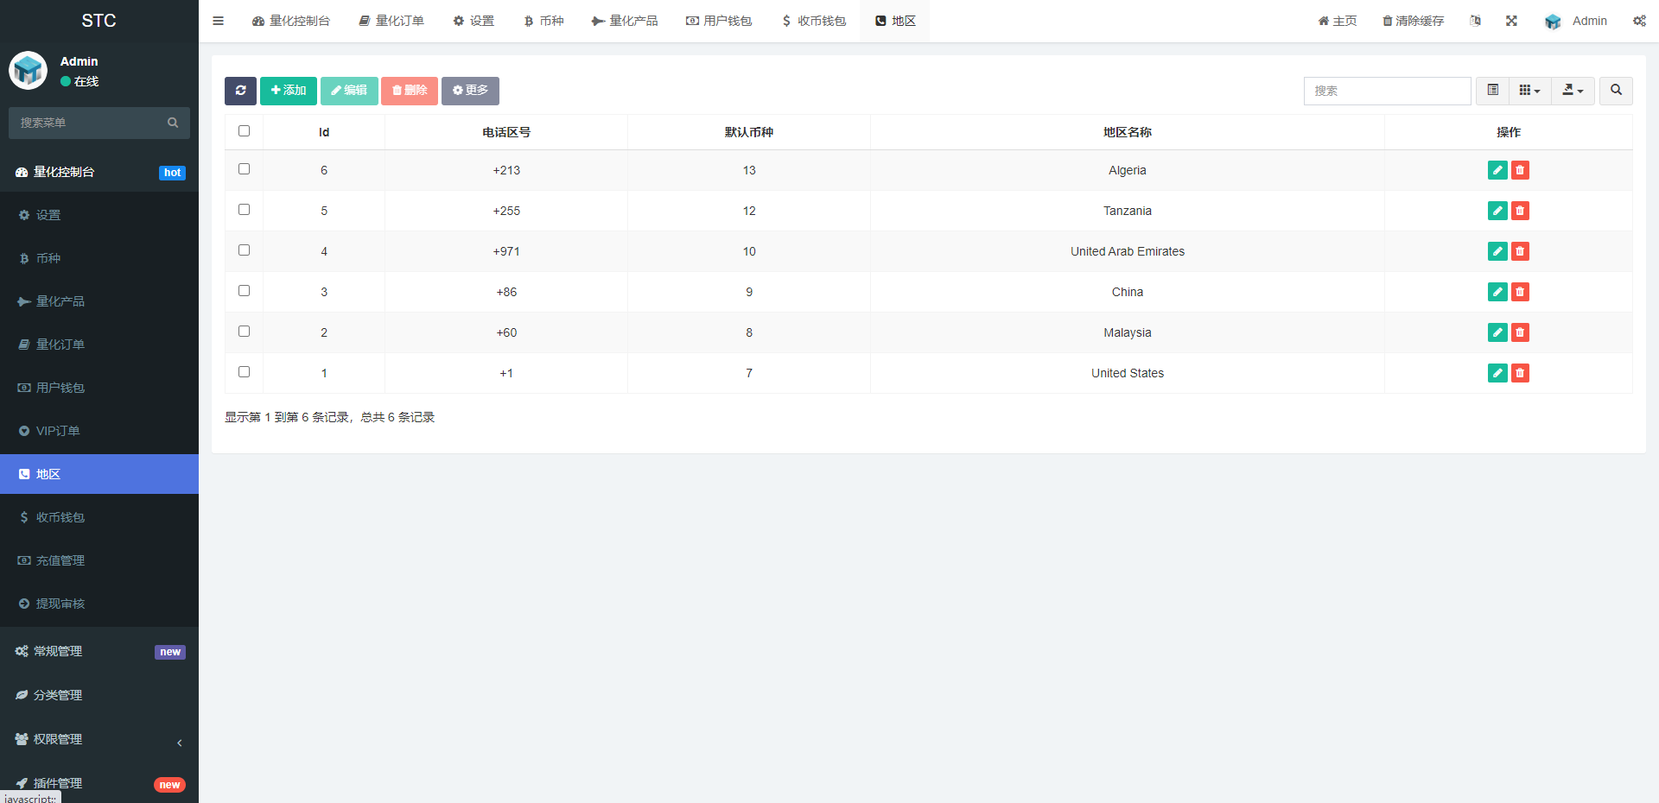The width and height of the screenshot is (1659, 803).
Task: Click the table 搜索 input field
Action: (1387, 91)
